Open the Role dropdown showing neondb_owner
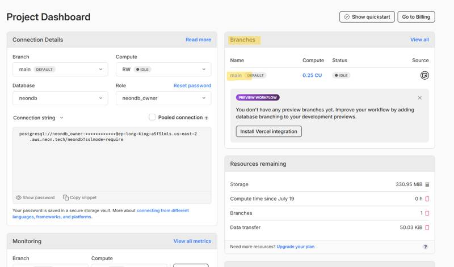Screen dimensions: 454x267 (163, 98)
